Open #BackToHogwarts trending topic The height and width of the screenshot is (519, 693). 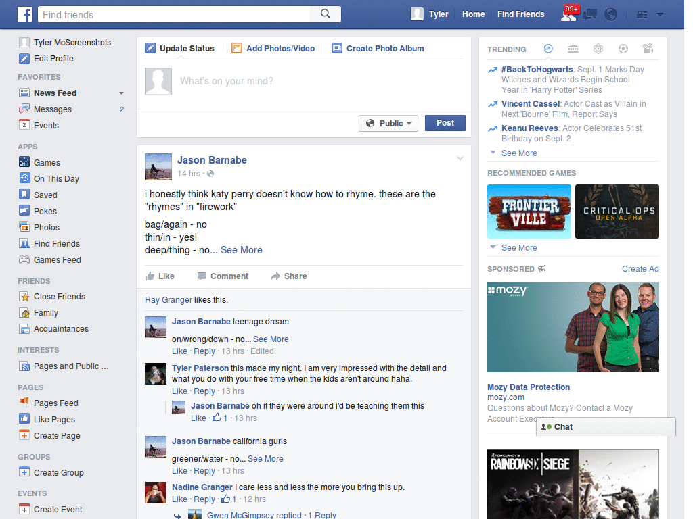click(537, 70)
